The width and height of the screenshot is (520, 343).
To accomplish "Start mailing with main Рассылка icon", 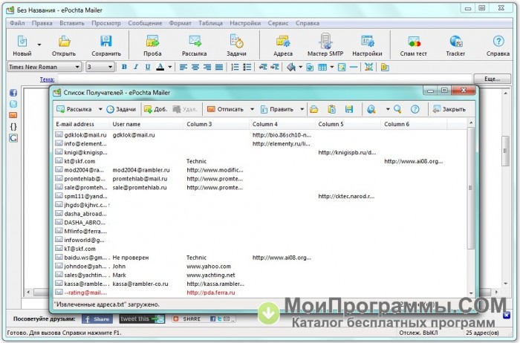I will tap(195, 42).
